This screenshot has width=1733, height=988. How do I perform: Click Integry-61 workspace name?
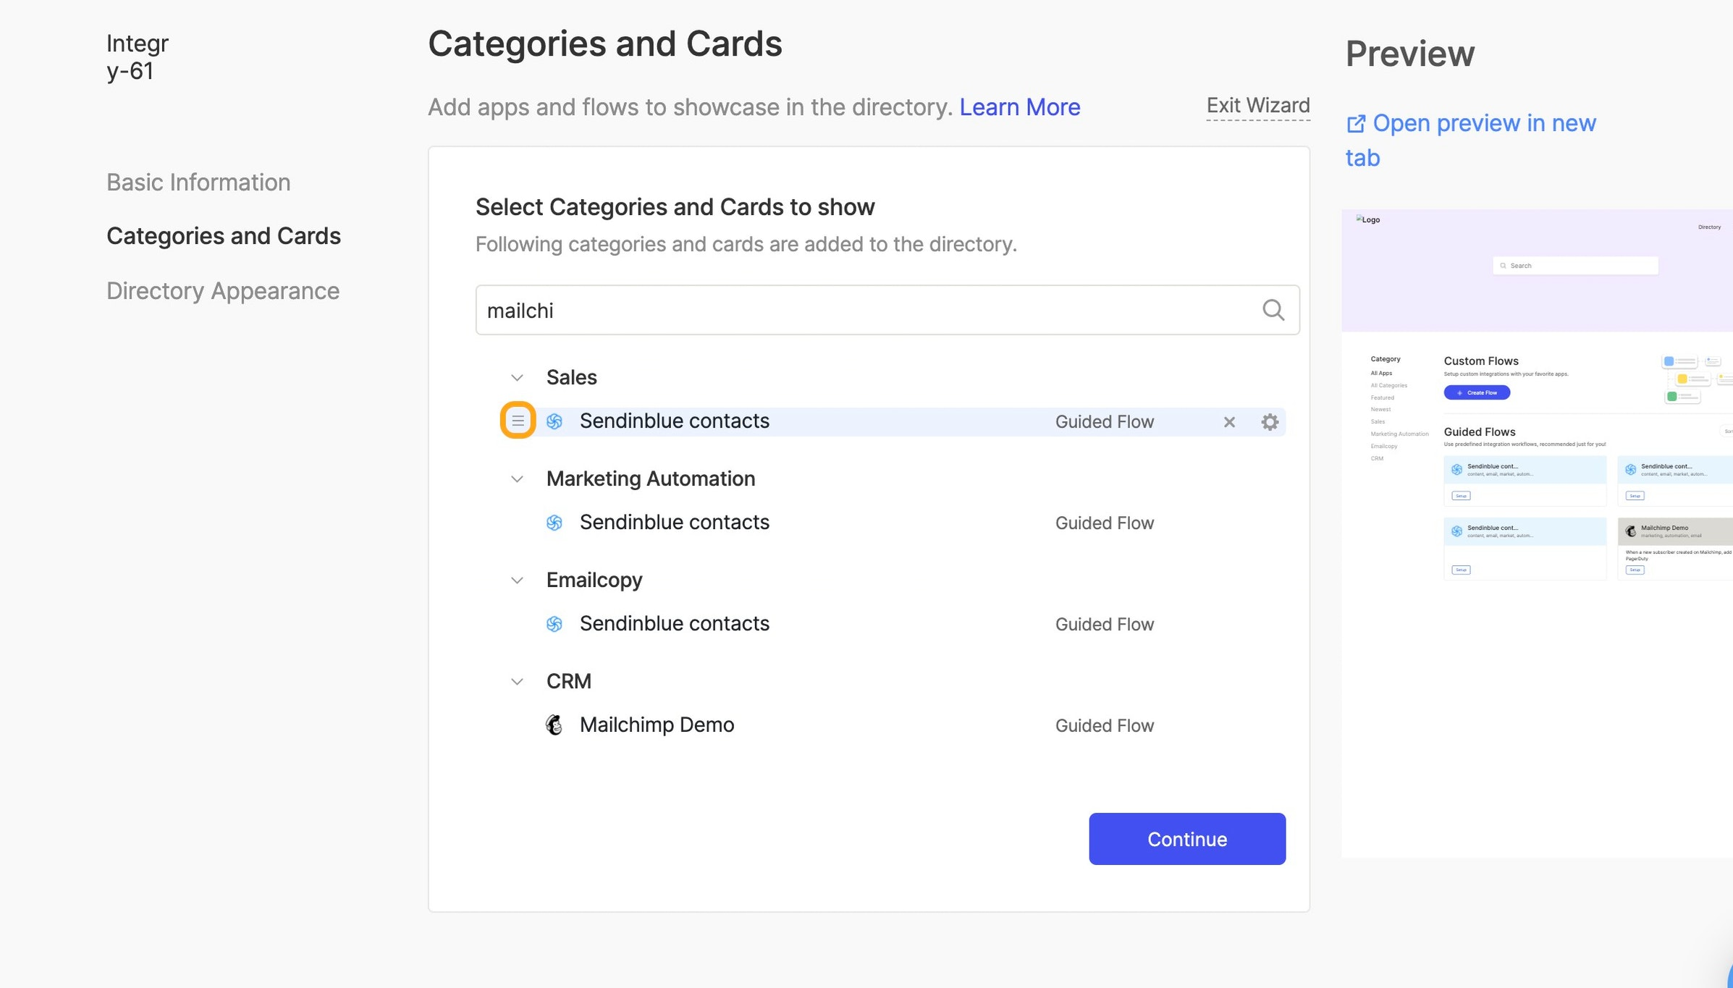coord(138,57)
